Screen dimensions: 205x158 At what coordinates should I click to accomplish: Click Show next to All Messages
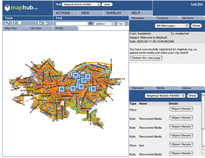coord(196,26)
